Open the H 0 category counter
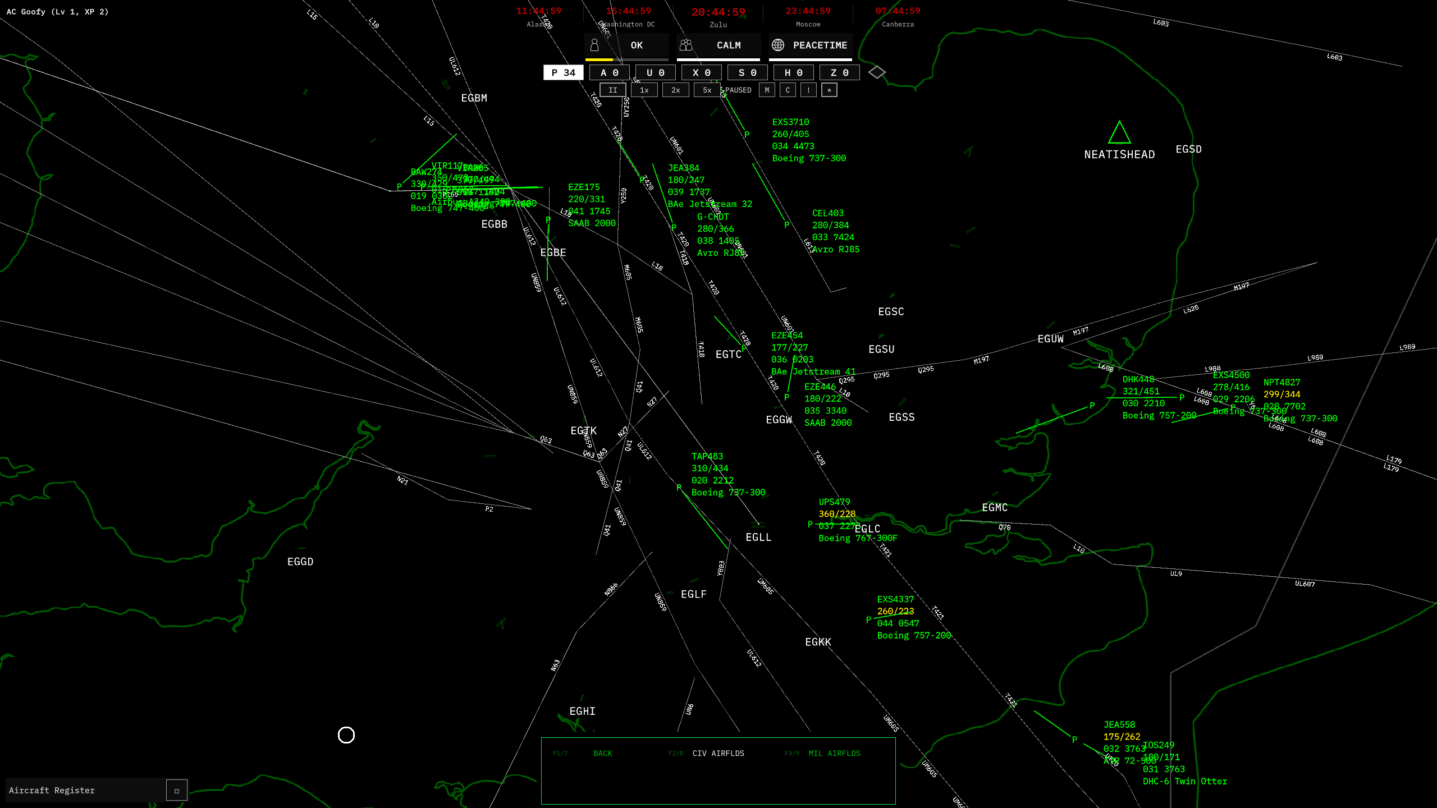The height and width of the screenshot is (808, 1437). click(x=793, y=72)
